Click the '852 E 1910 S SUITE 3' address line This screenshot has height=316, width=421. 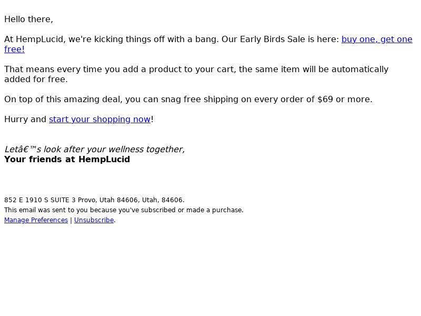pos(40,200)
